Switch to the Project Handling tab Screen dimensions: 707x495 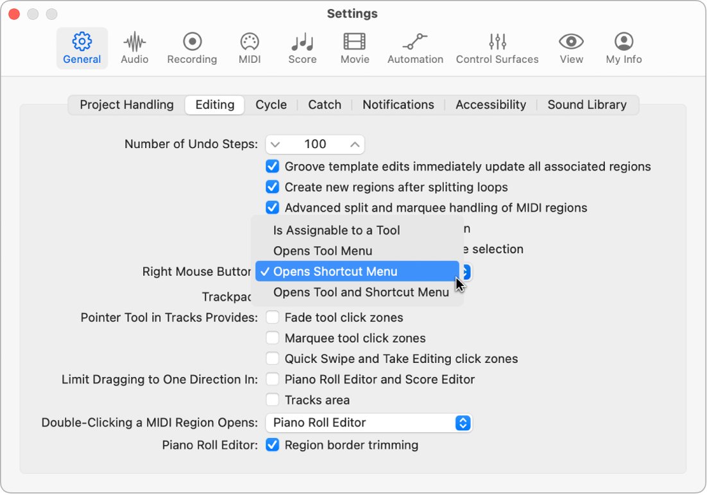pos(126,105)
